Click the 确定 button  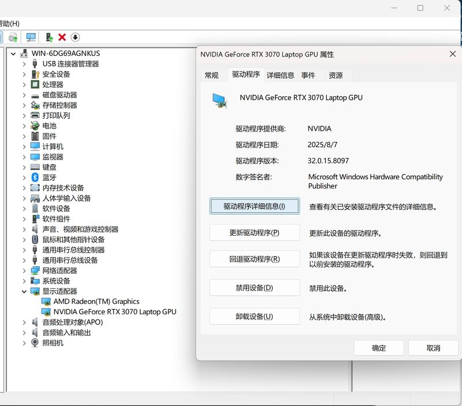[379, 348]
